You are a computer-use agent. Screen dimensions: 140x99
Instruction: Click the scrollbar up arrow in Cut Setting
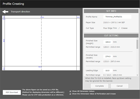pos(137,39)
